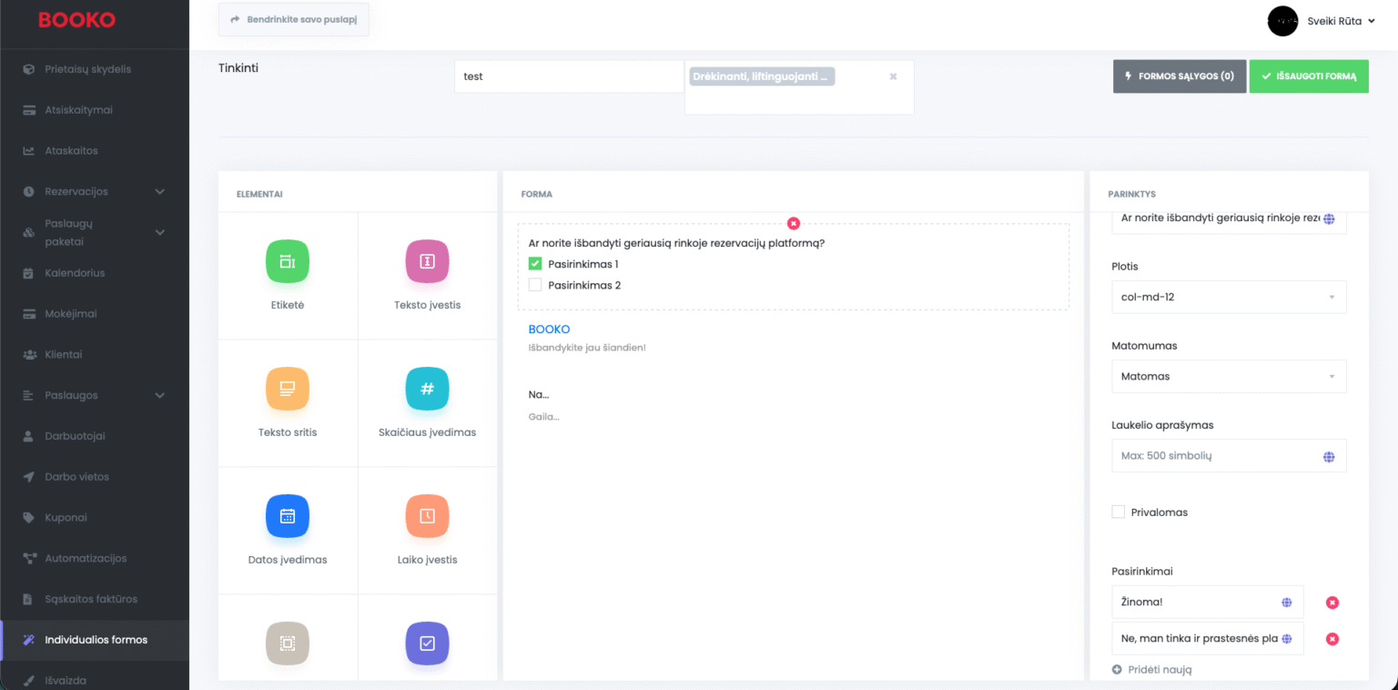This screenshot has height=690, width=1398.
Task: Enable the Privalomas checkbox
Action: click(1119, 512)
